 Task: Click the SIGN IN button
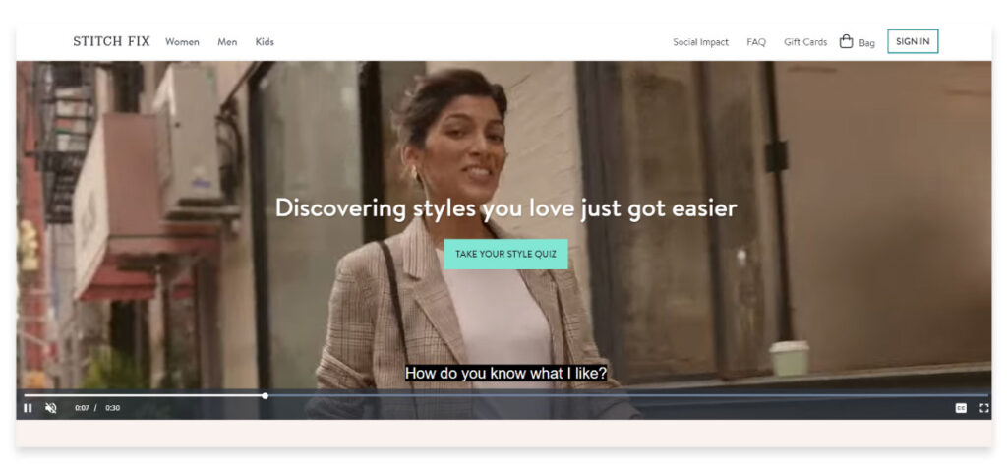(913, 41)
